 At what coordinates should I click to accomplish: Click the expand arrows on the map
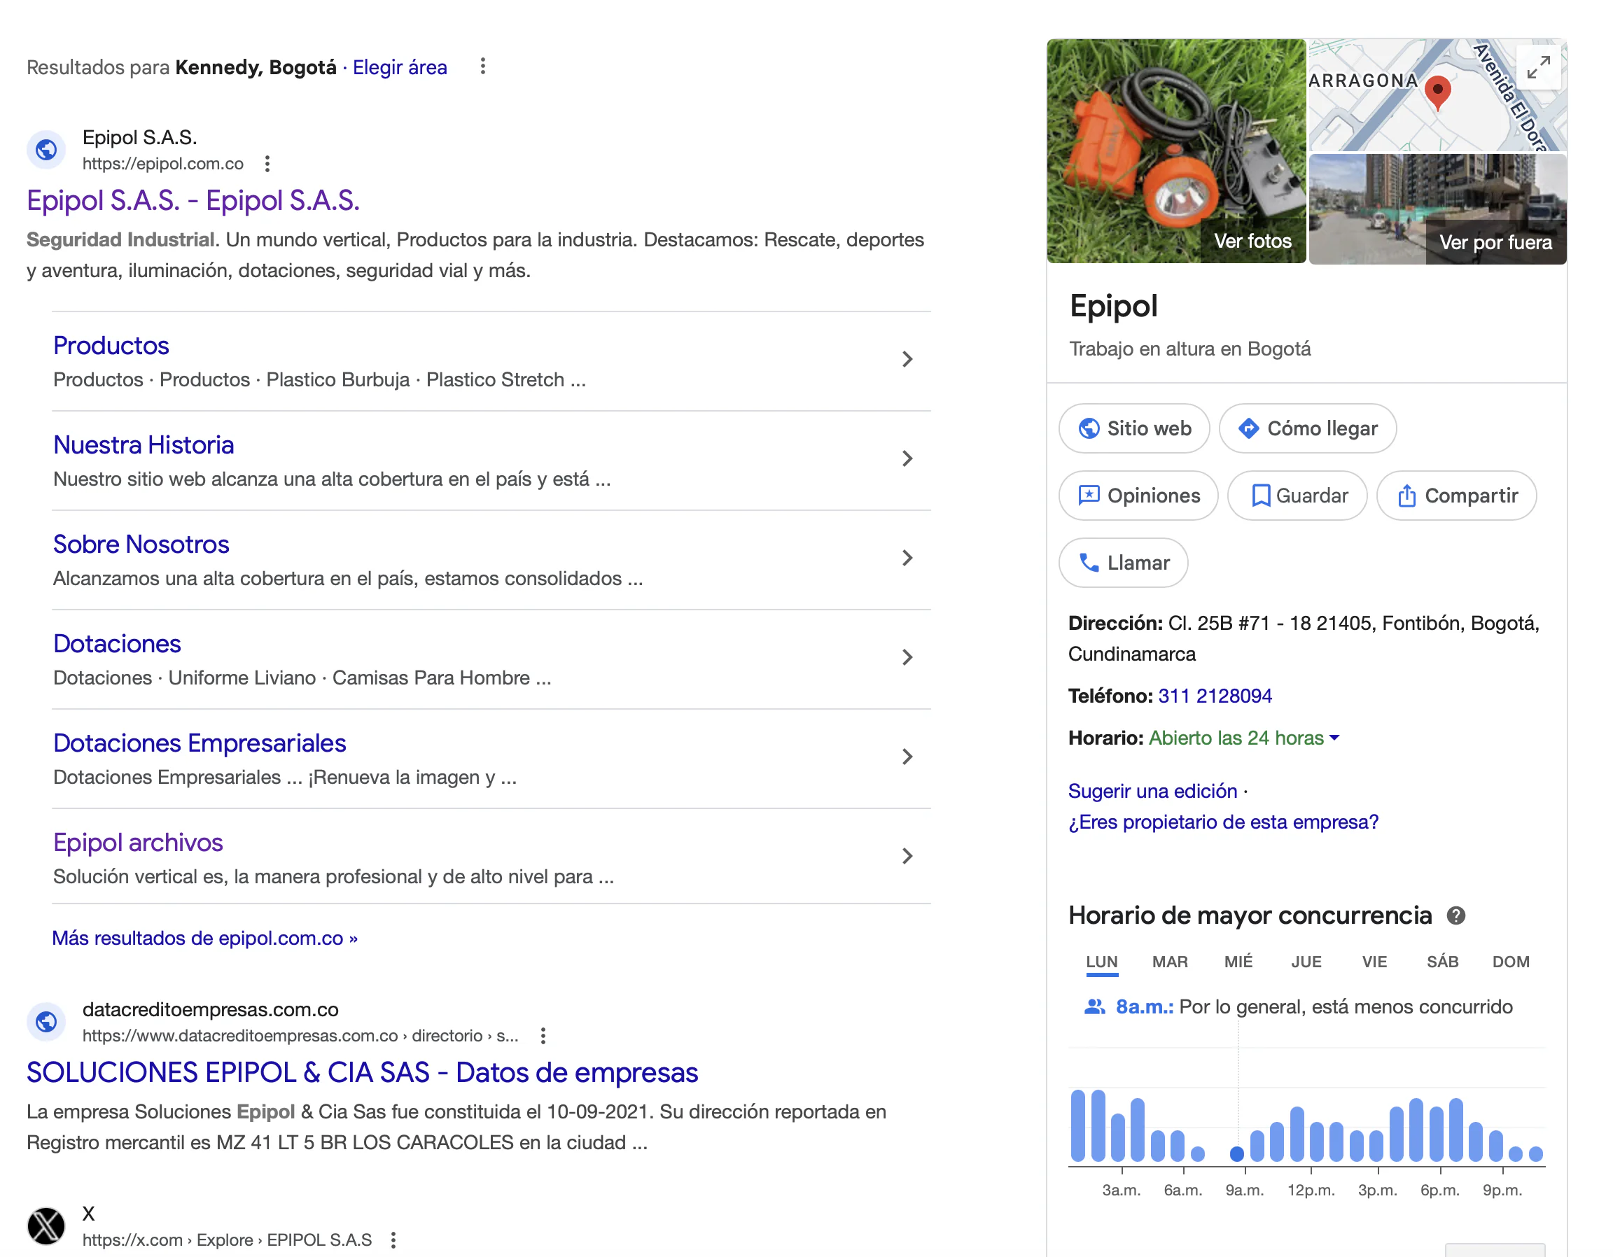coord(1541,68)
